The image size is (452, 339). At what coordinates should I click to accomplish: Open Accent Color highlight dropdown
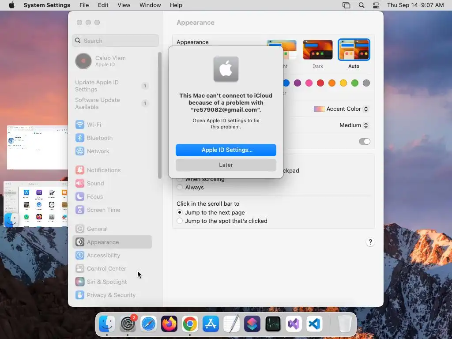tap(341, 109)
